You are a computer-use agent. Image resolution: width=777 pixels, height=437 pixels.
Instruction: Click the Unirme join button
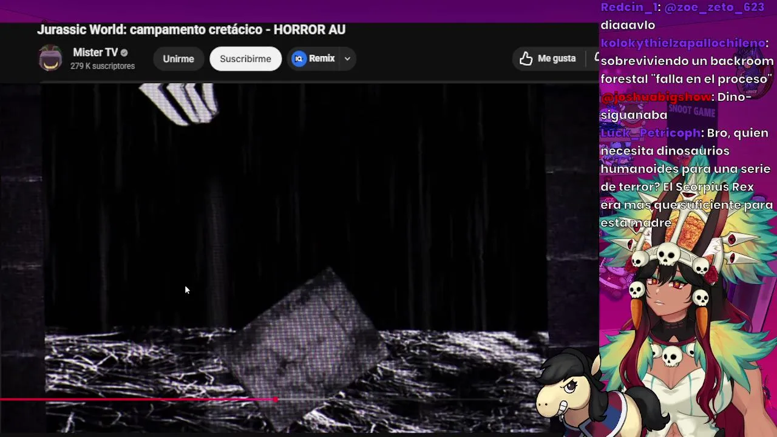click(178, 59)
